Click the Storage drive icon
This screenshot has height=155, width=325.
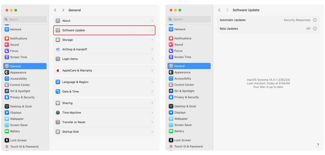tap(58, 40)
